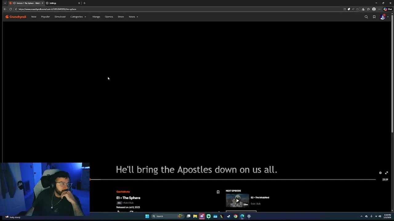Open Windows Start menu
The height and width of the screenshot is (221, 394).
click(147, 216)
